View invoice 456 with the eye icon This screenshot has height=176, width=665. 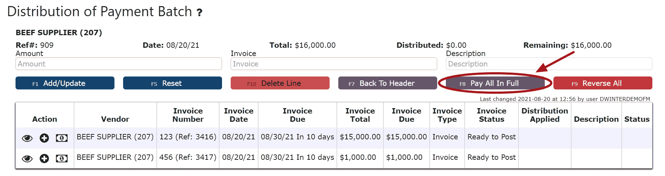tap(27, 159)
